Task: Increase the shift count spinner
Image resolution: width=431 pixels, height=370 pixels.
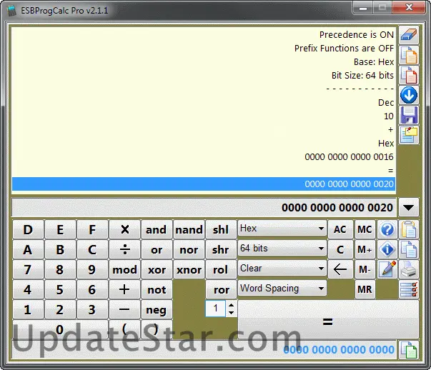Action: click(x=231, y=305)
